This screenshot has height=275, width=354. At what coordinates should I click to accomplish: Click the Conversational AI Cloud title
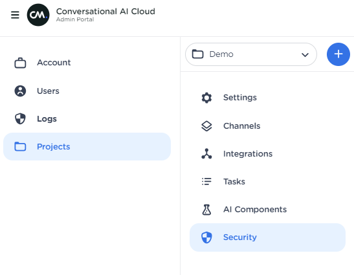pyautogui.click(x=105, y=11)
